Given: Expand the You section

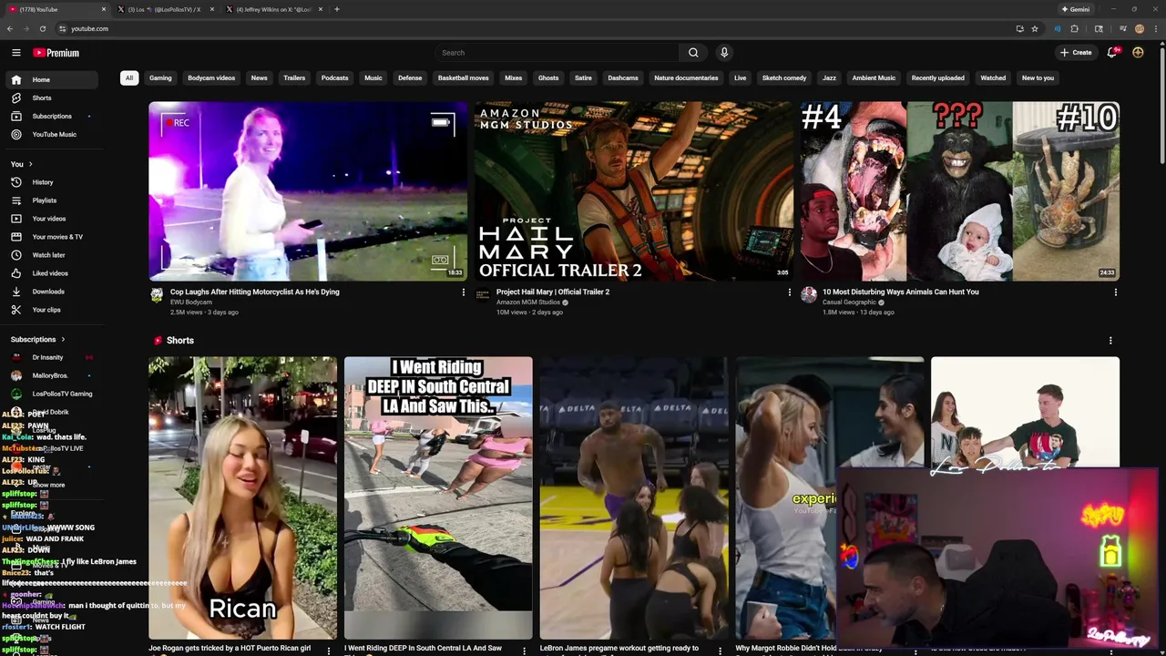Looking at the screenshot, I should point(22,164).
